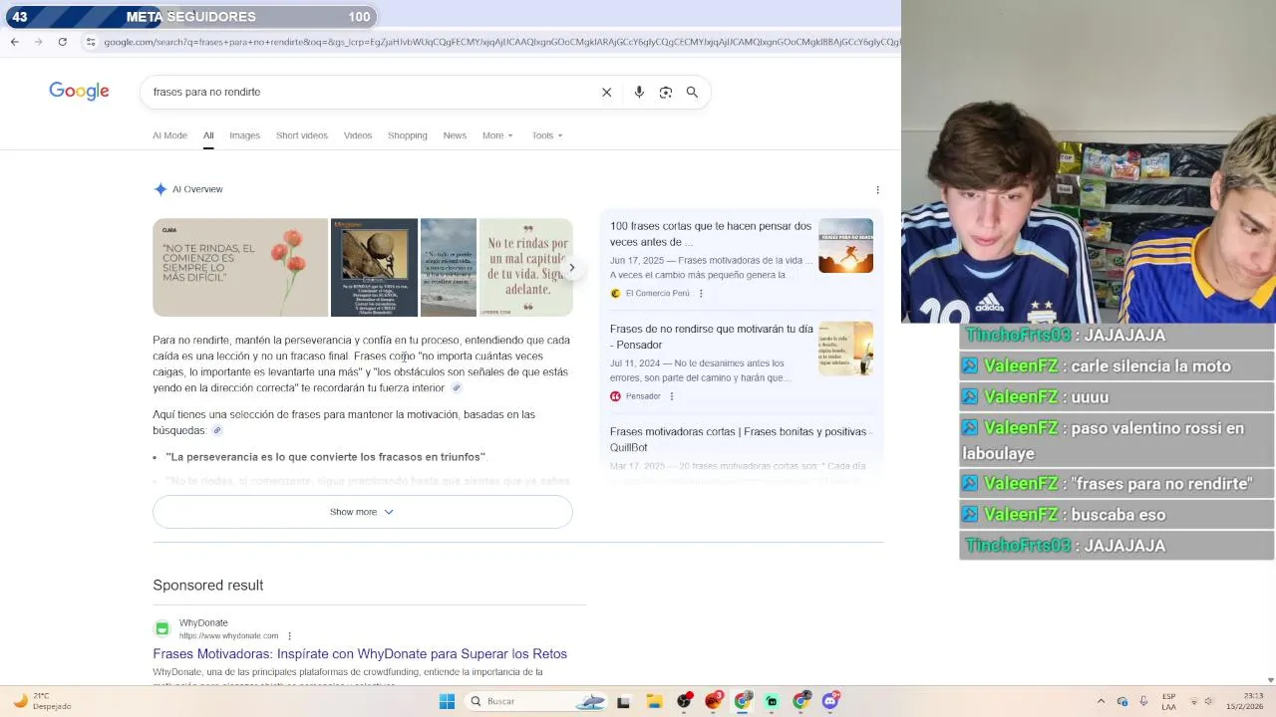Click the META SEGUIDORES progress bar
1276x717 pixels.
point(190,16)
